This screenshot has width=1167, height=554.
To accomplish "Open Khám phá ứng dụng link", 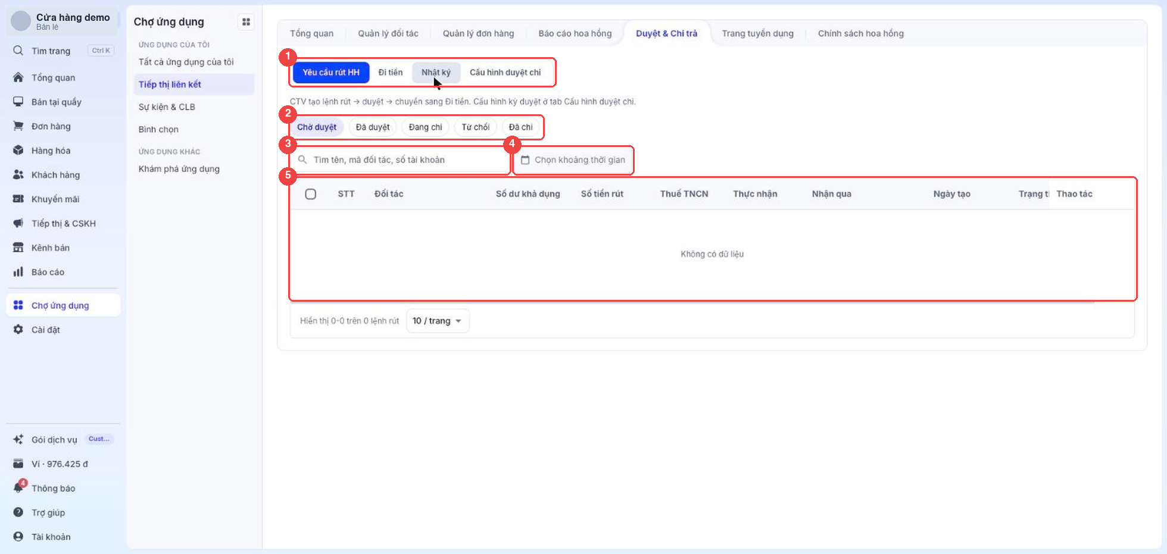I will 179,169.
